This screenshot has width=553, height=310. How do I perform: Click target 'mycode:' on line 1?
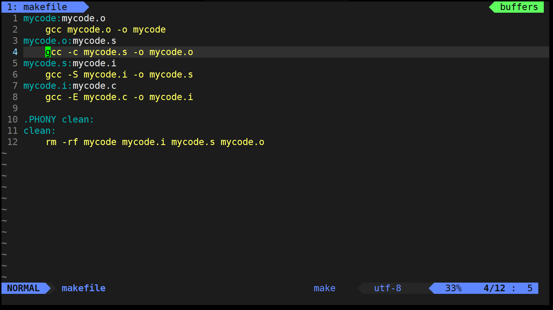click(42, 18)
